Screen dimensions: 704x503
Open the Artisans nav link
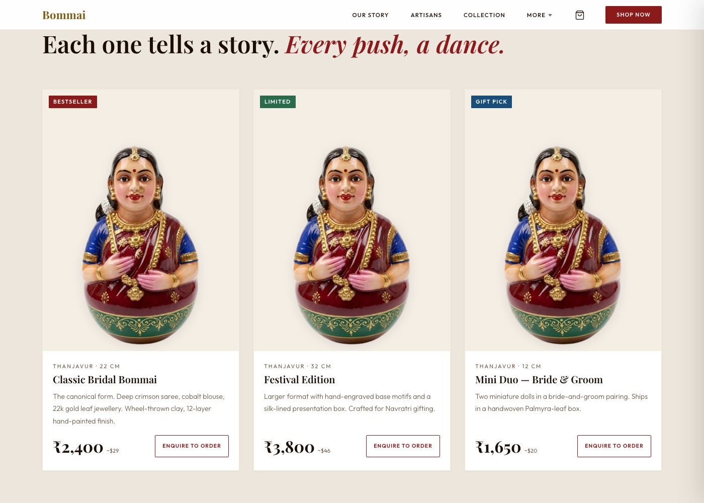(426, 15)
